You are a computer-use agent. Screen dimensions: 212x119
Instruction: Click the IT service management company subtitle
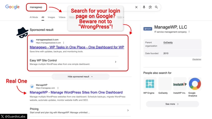pos(170,32)
